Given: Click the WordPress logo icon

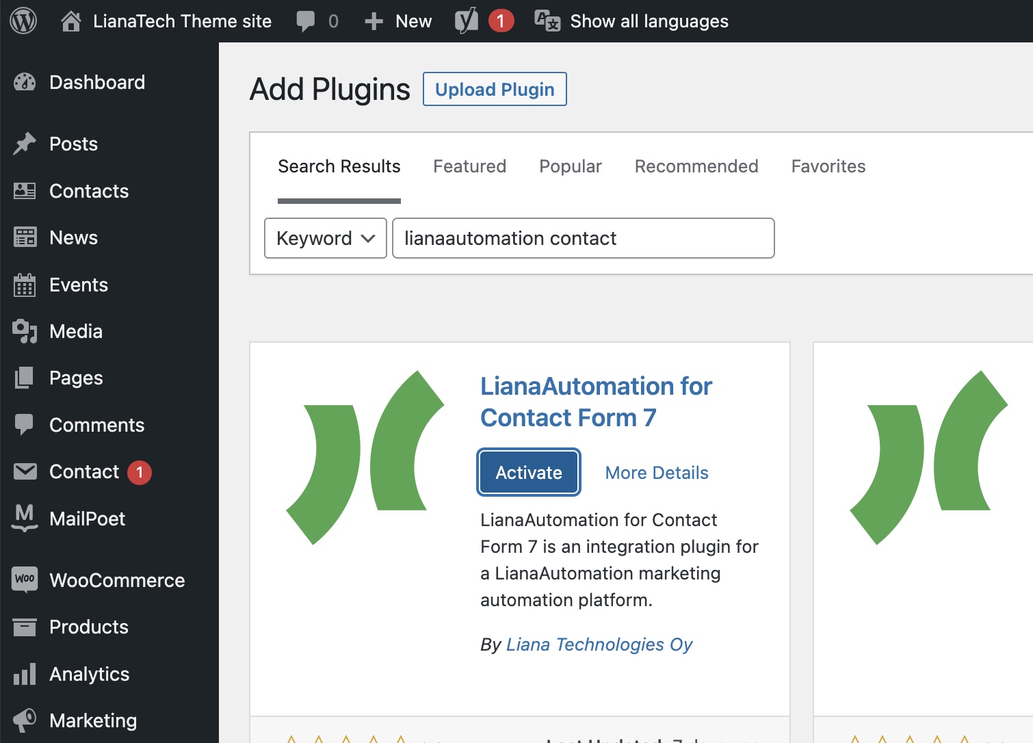Looking at the screenshot, I should click(x=23, y=21).
